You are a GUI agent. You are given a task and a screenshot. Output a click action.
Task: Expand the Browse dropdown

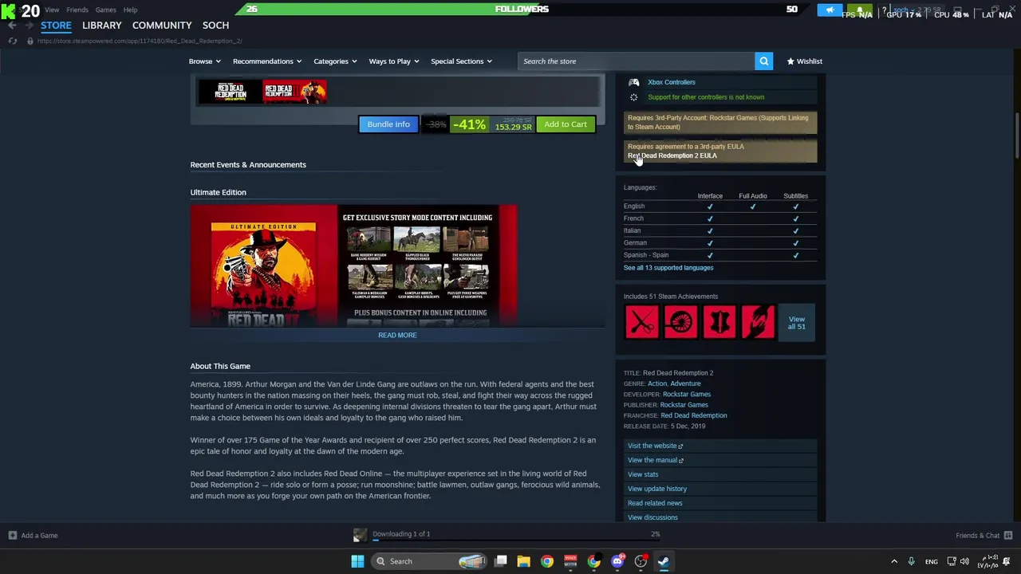coord(204,61)
